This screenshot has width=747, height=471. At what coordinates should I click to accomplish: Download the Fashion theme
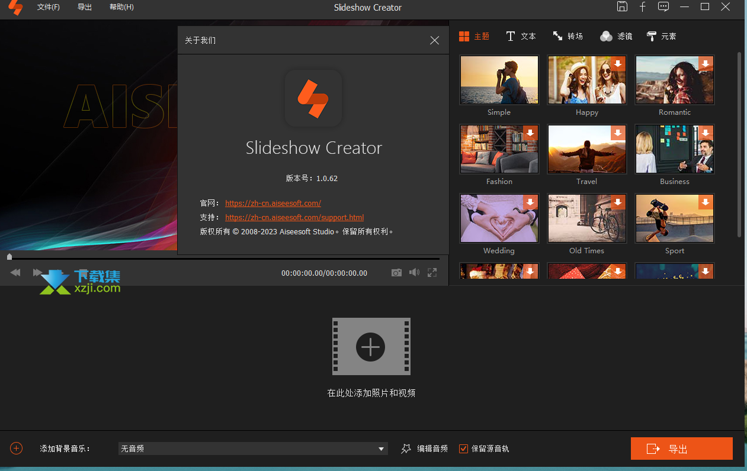(x=530, y=133)
